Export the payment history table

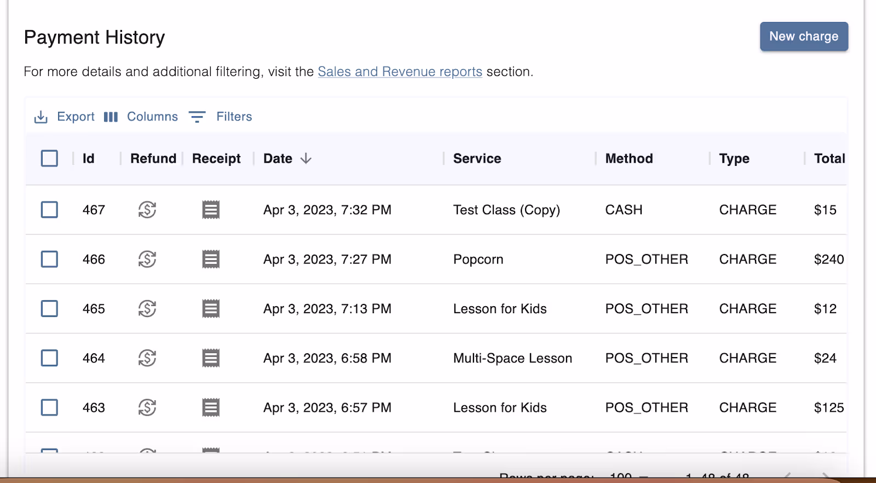pyautogui.click(x=64, y=117)
